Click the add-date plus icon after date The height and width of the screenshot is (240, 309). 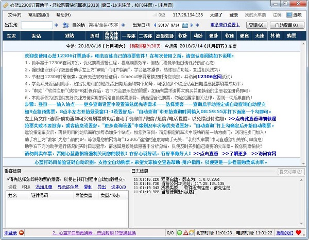coord(199,25)
